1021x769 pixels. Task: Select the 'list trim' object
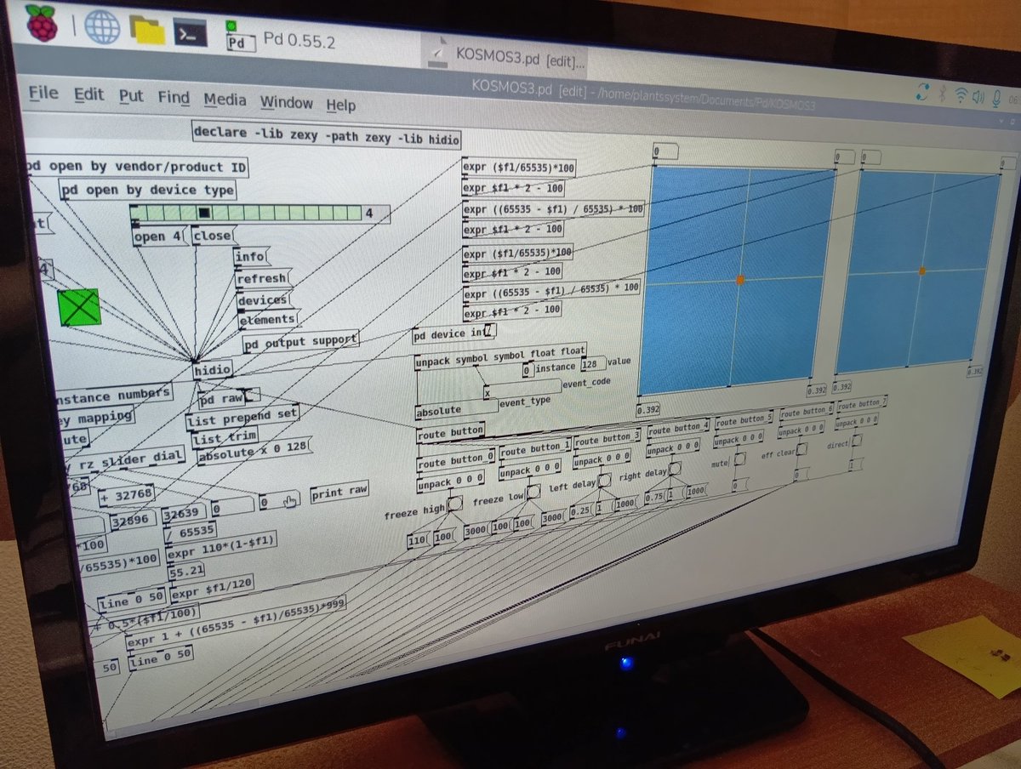[x=223, y=437]
